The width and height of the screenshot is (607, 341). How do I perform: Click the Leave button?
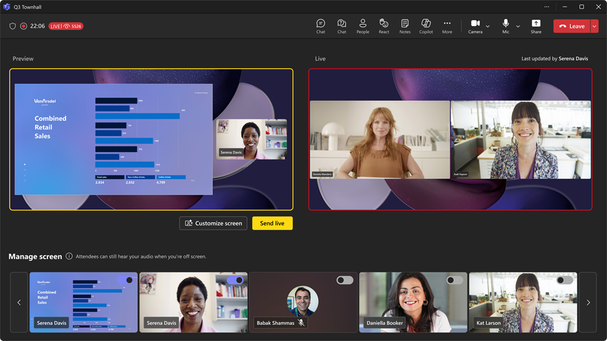coord(572,26)
